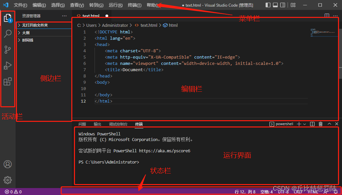Switch to the 输出 panel tab

(98, 124)
